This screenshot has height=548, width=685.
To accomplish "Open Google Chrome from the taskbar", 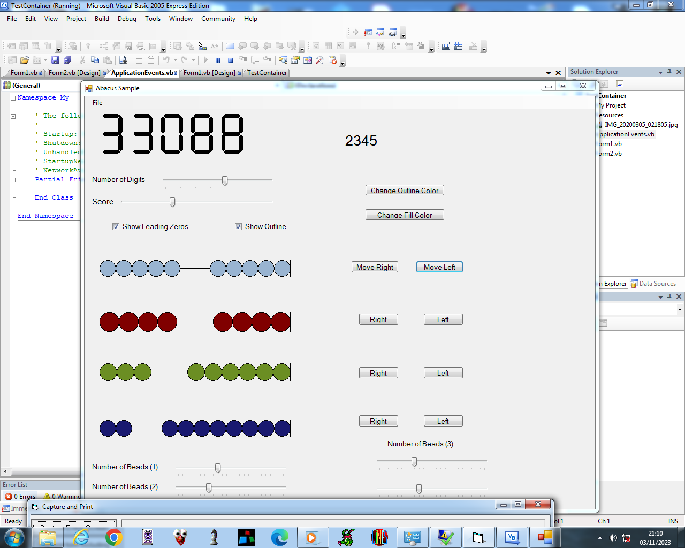I will 114,537.
